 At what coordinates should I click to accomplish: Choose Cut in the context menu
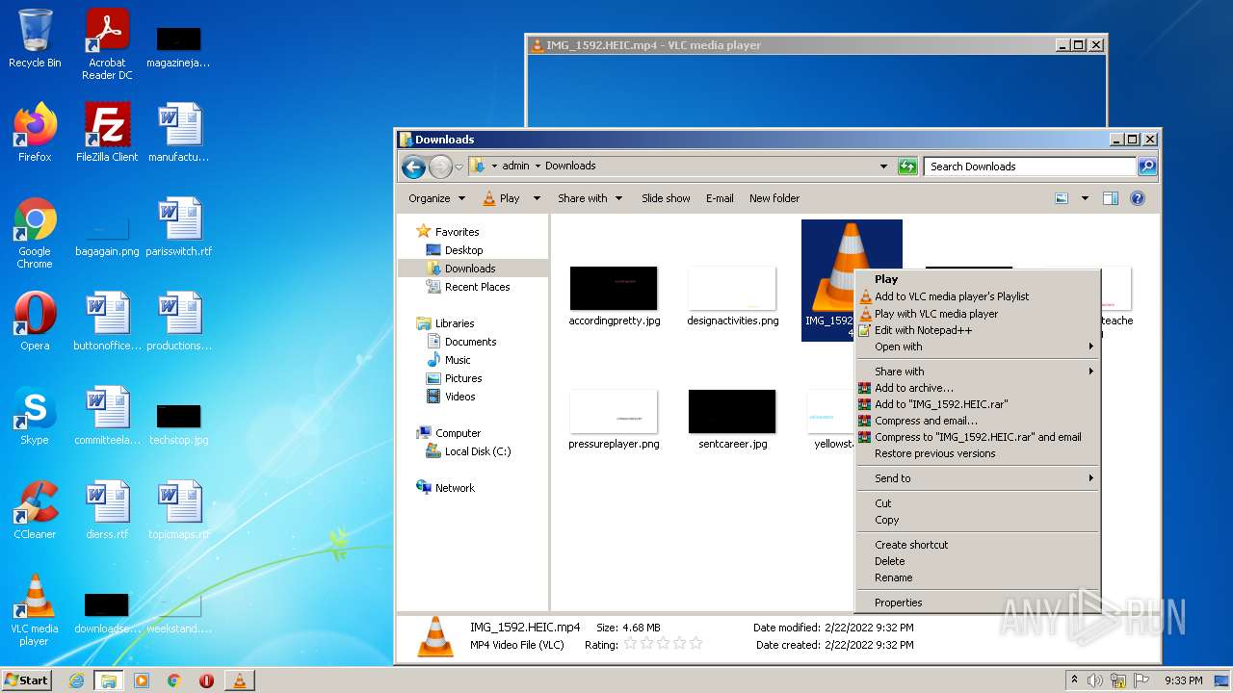977,503
